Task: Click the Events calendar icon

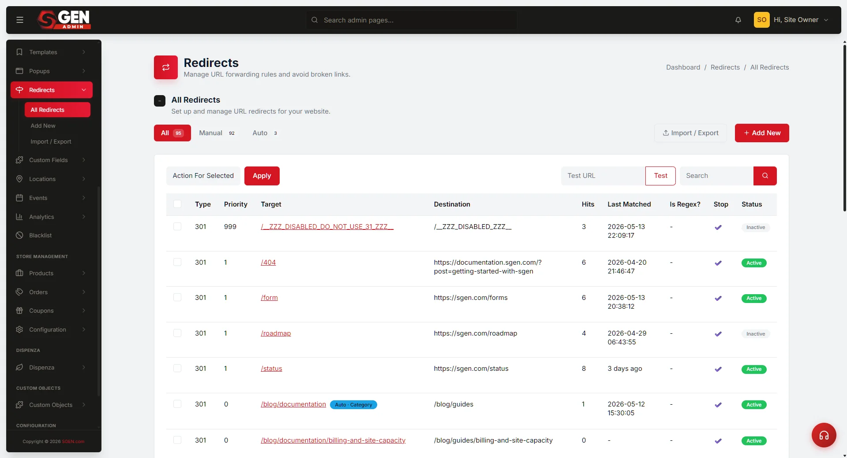Action: [19, 198]
